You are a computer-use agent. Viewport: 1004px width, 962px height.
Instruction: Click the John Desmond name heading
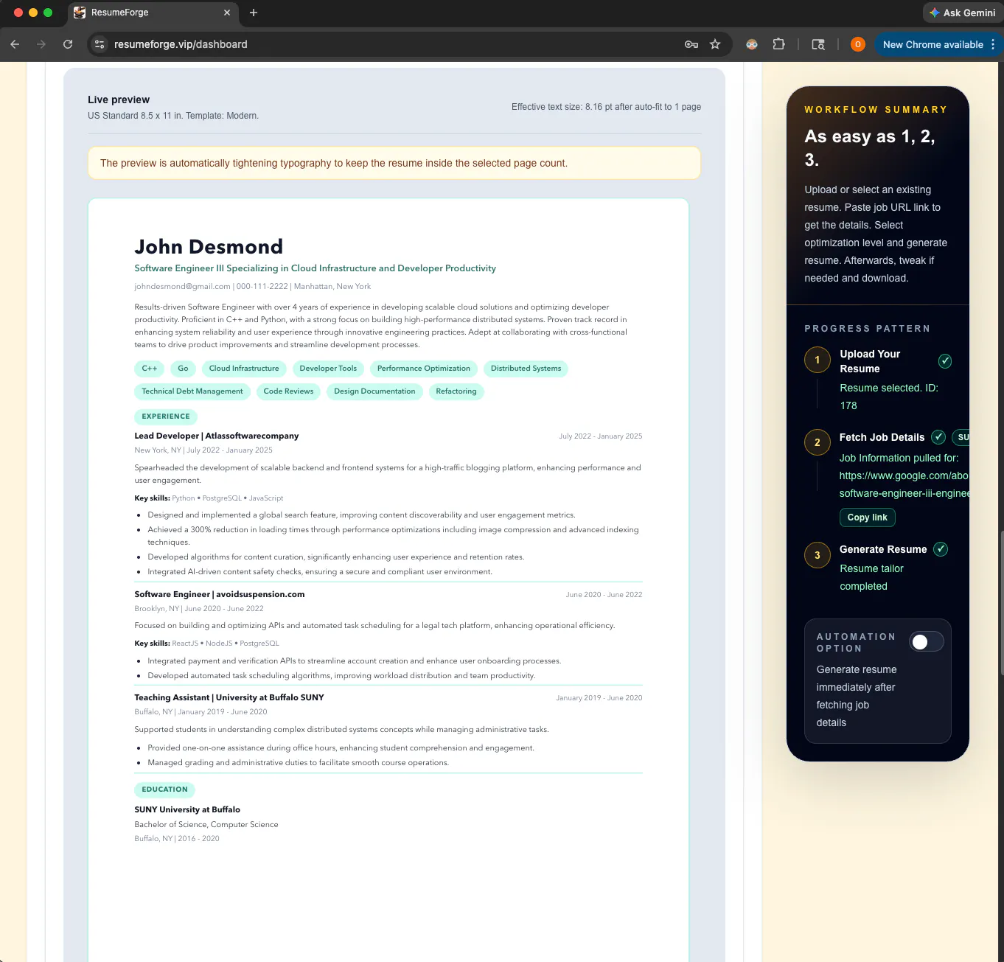(x=209, y=246)
